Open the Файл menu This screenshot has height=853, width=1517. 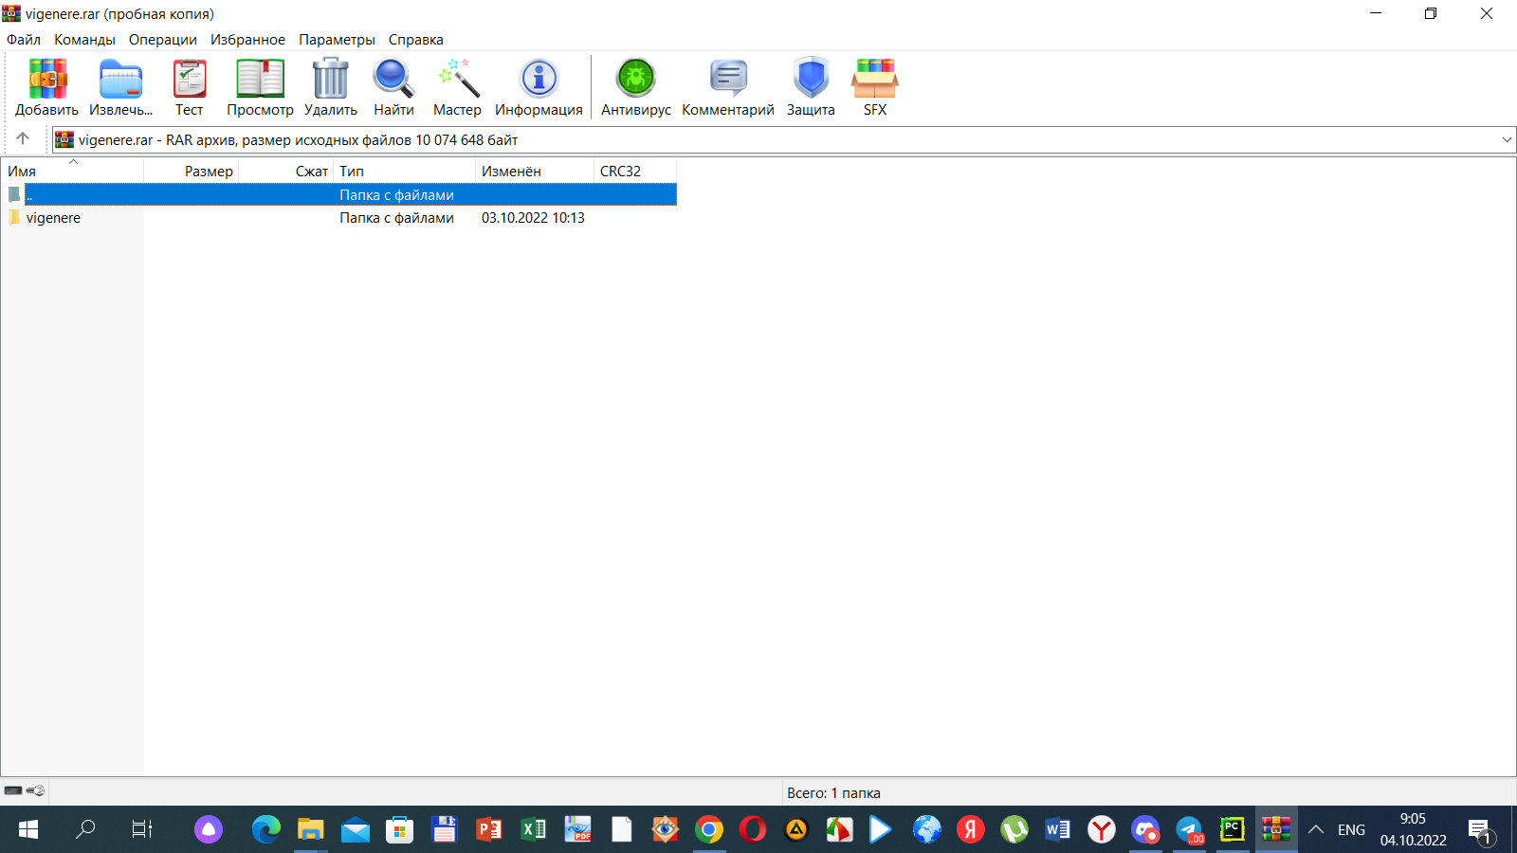(24, 40)
